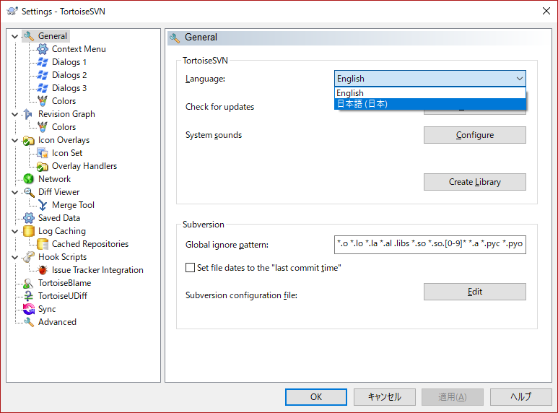Viewport: 558px width, 413px height.
Task: Click the Subversion configuration file label
Action: 241,295
